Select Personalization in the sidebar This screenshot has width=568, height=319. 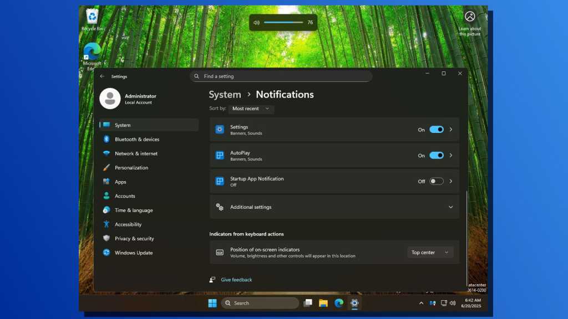point(131,168)
